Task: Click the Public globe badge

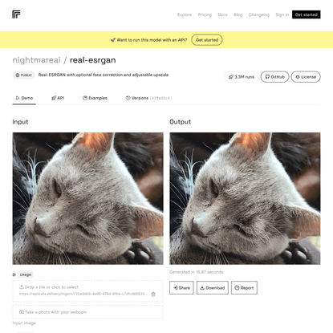Action: [24, 75]
